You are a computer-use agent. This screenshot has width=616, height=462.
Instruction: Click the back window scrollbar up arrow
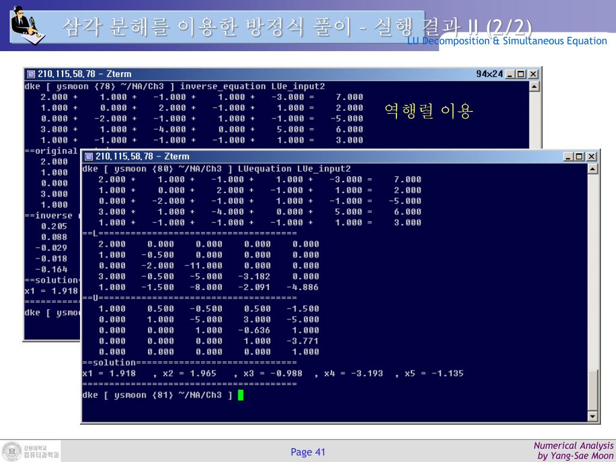click(x=535, y=87)
